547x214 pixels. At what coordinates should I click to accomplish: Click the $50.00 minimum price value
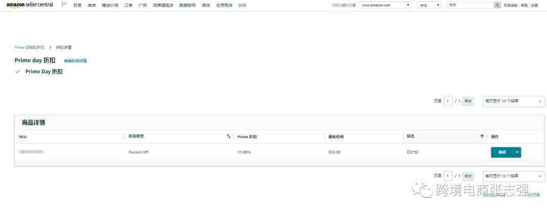tap(335, 152)
